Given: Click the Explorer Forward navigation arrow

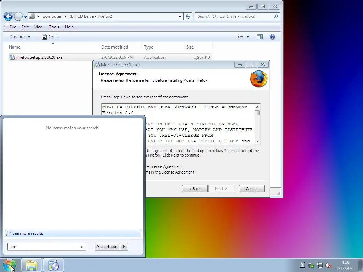Looking at the screenshot, I should click(18, 16).
